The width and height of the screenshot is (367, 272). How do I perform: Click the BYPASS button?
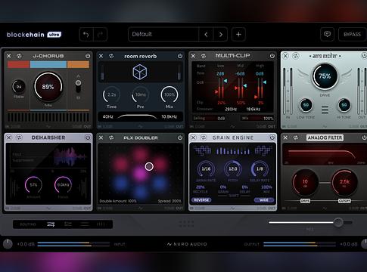(x=352, y=34)
